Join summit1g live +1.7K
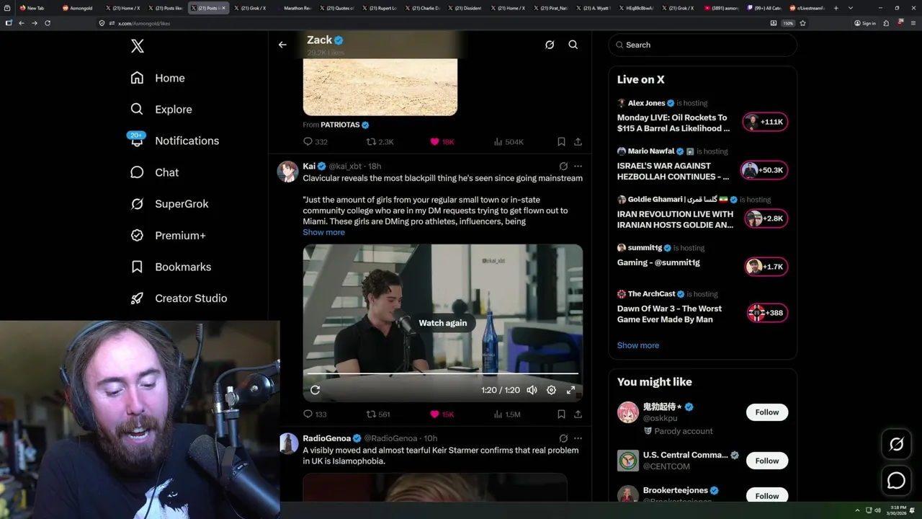Screen dimensions: 922x519 pos(766,267)
